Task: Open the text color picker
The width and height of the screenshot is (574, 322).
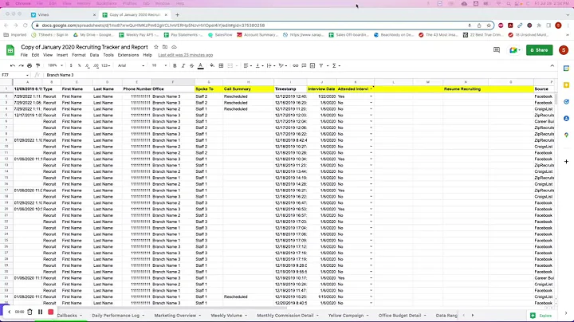Action: (201, 66)
